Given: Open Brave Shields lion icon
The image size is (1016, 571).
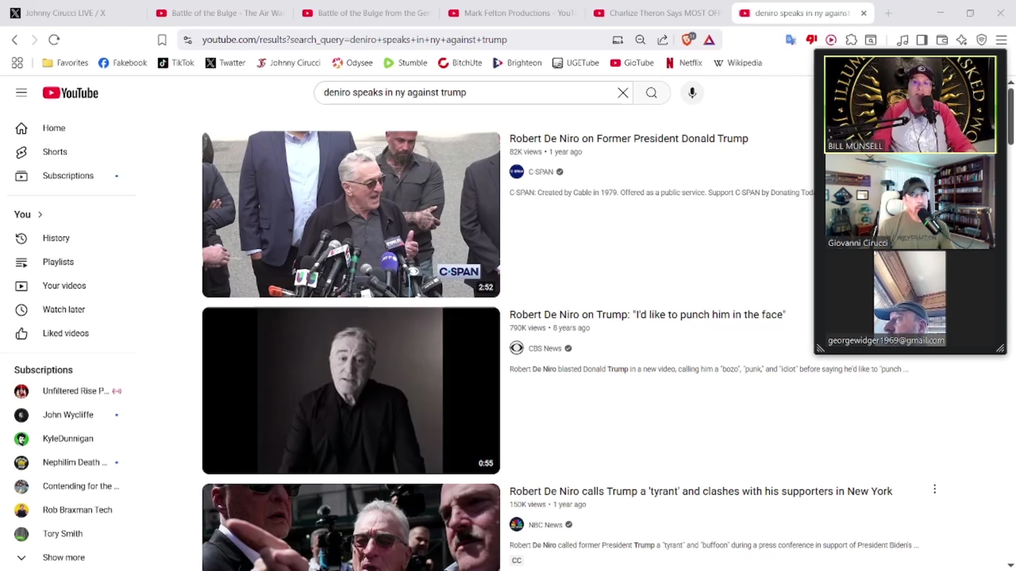Looking at the screenshot, I should click(x=687, y=40).
